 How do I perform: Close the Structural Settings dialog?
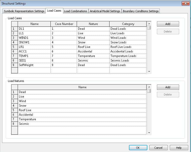[185, 4]
